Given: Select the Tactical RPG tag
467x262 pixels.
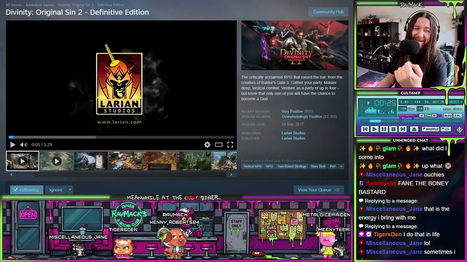Looking at the screenshot, I should [x=252, y=166].
